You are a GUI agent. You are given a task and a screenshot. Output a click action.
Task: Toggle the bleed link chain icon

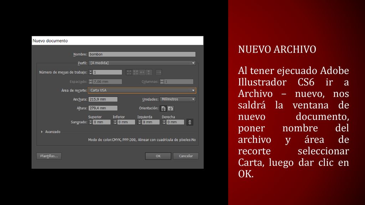click(190, 122)
